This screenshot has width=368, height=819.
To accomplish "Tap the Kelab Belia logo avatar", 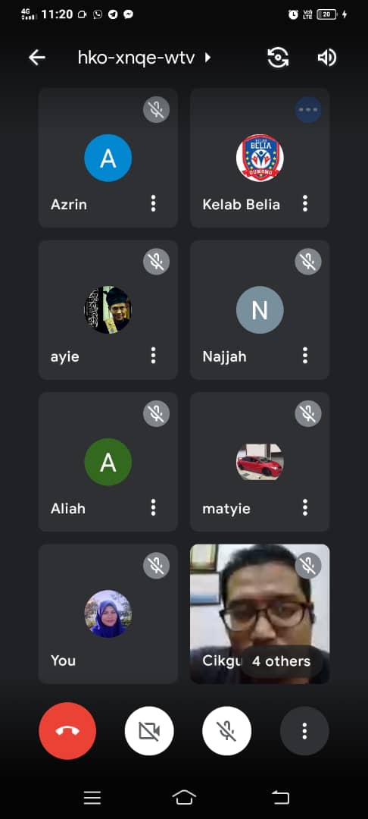I will pos(260,158).
